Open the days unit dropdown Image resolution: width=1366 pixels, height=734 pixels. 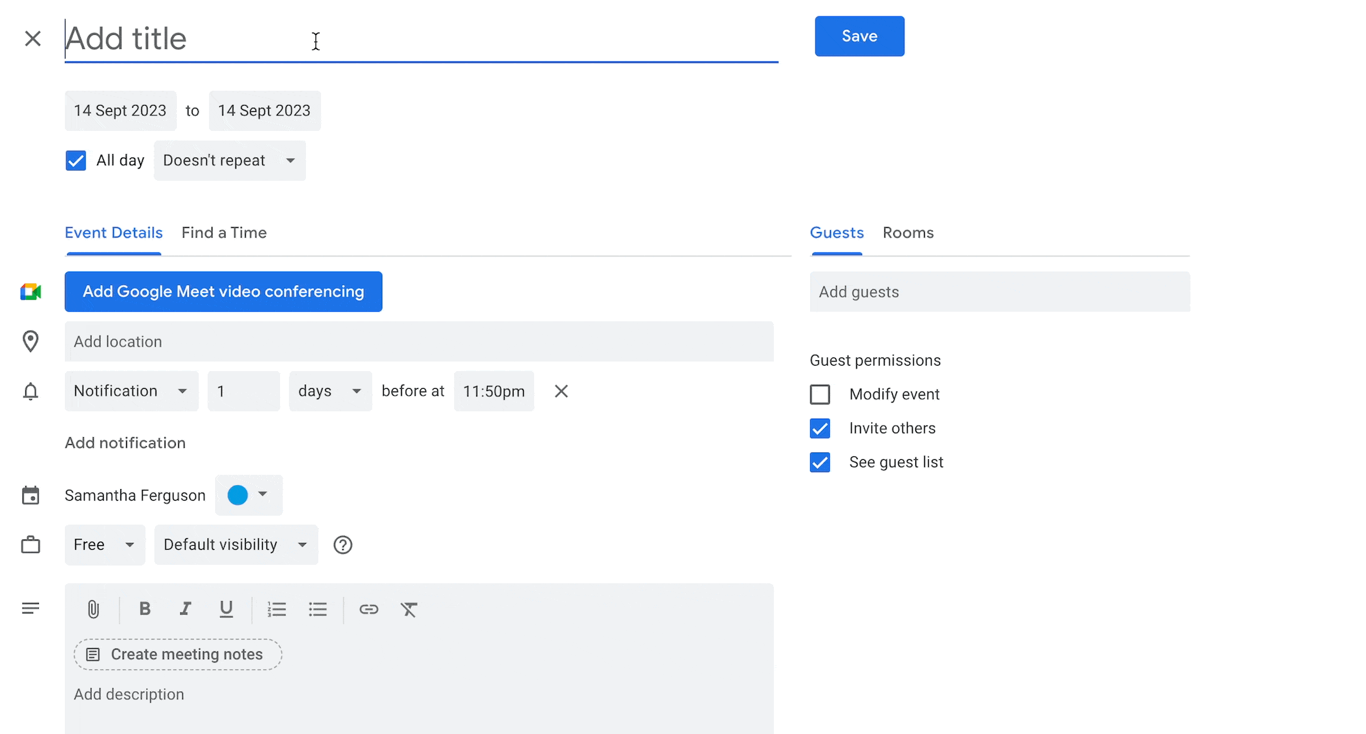330,391
